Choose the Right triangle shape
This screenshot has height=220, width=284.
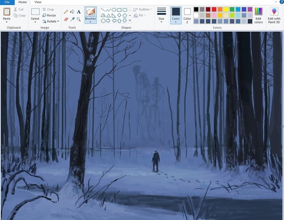pos(114,15)
